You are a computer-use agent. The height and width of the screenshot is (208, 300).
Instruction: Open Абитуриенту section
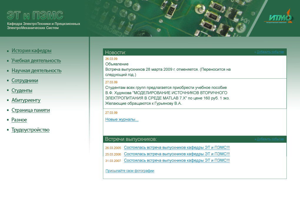26,100
